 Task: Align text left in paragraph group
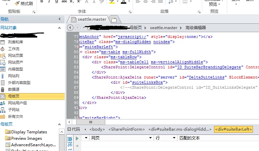[x=138, y=1]
